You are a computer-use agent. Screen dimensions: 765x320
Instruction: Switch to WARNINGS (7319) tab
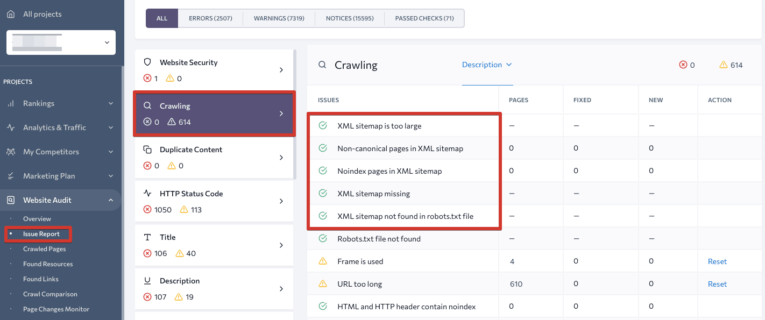pos(279,18)
